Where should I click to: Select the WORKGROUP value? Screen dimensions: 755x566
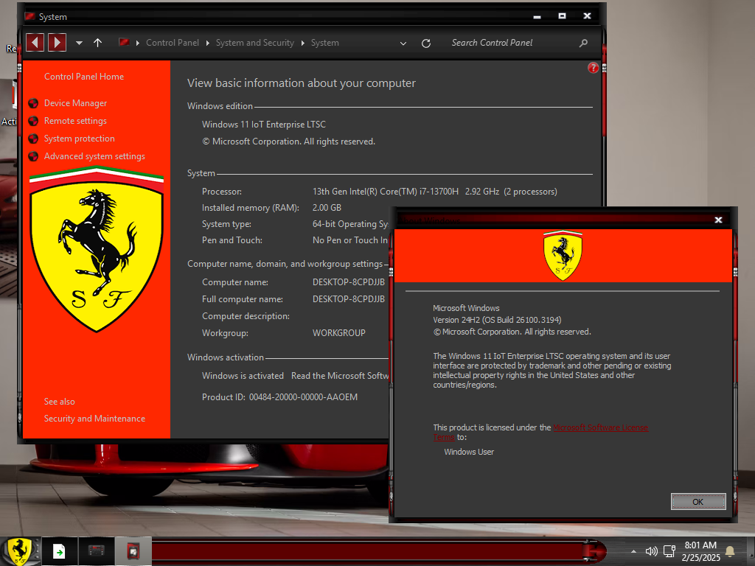click(x=339, y=333)
